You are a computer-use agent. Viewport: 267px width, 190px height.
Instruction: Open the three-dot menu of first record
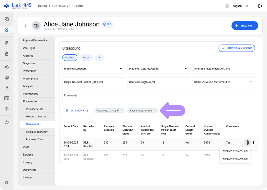click(254, 142)
